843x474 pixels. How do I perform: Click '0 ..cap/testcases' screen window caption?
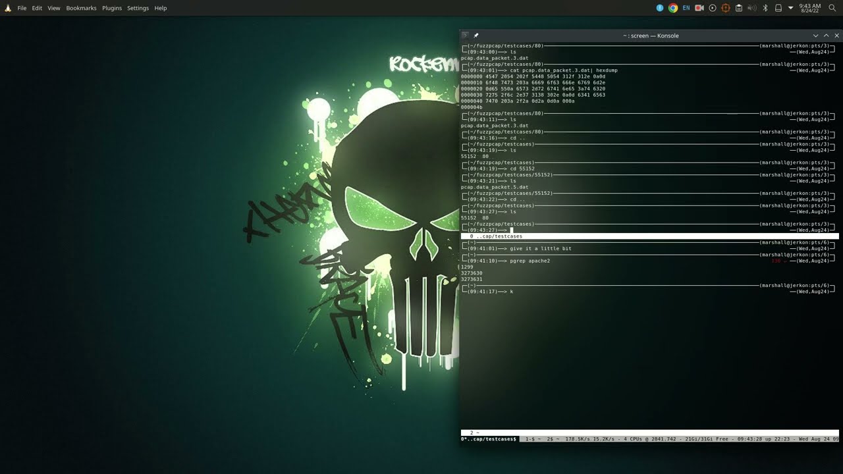tap(496, 236)
